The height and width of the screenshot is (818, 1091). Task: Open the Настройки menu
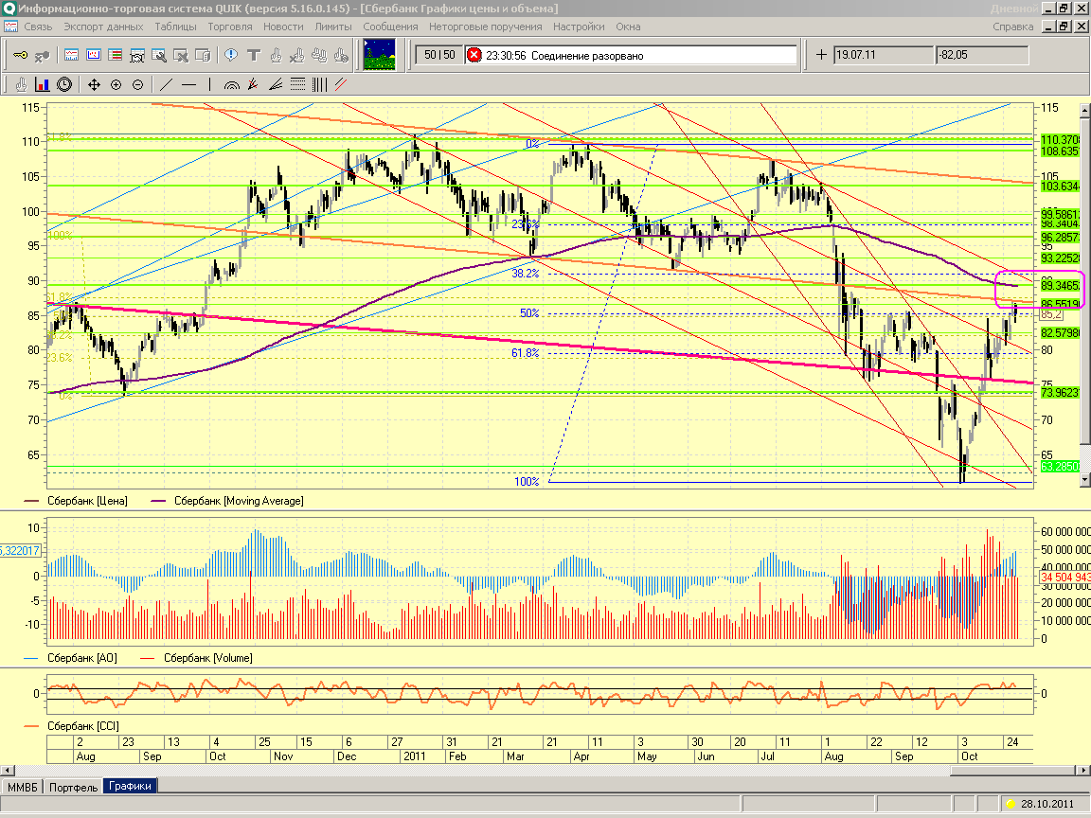click(579, 27)
